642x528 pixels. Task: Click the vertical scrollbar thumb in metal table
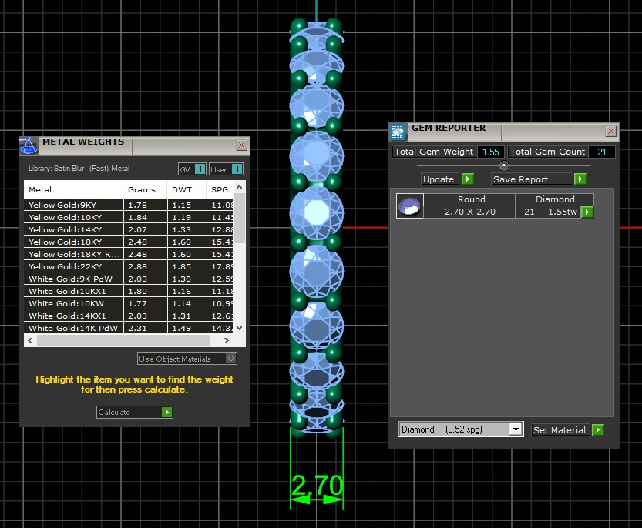(x=240, y=219)
